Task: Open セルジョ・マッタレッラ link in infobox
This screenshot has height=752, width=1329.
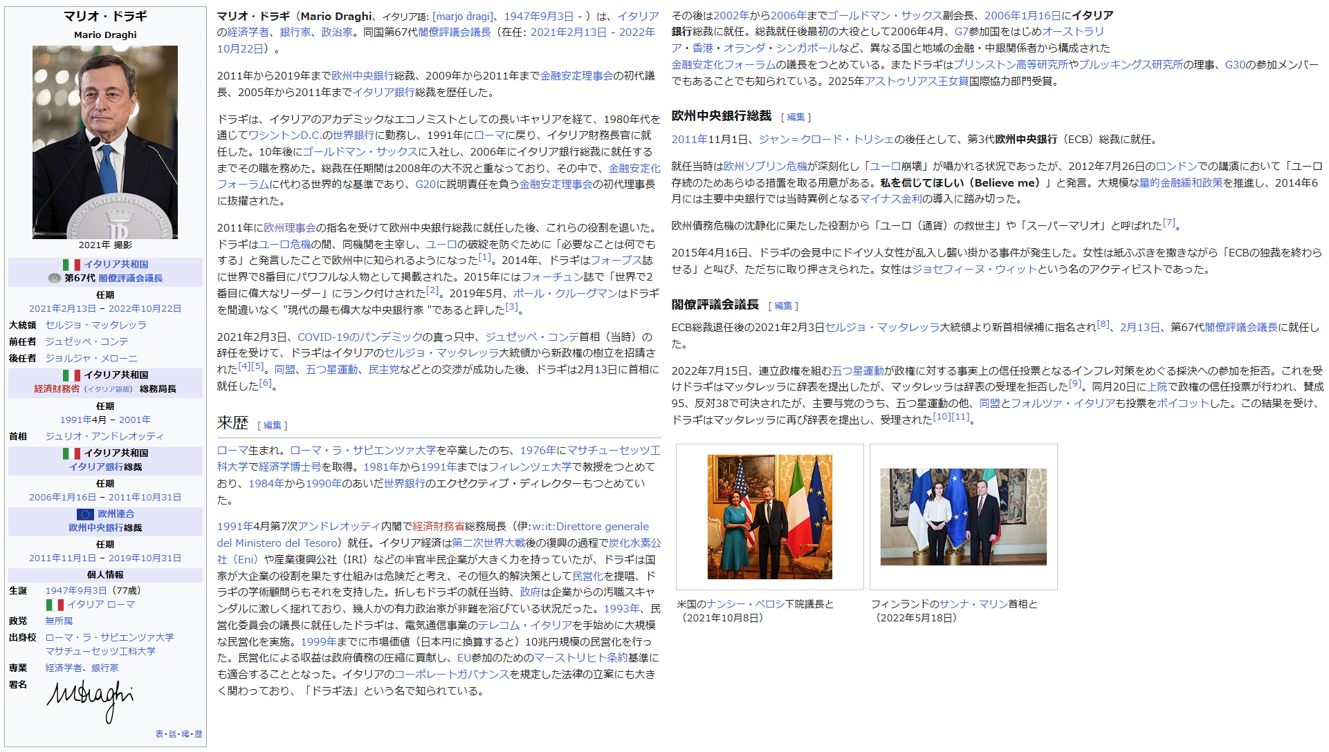Action: click(95, 325)
